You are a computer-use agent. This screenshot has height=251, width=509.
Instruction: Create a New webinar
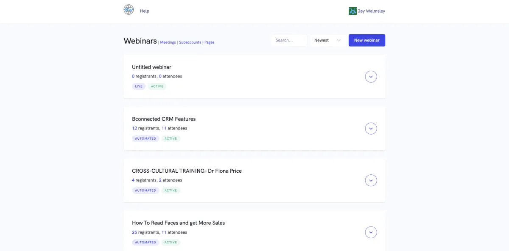[367, 40]
